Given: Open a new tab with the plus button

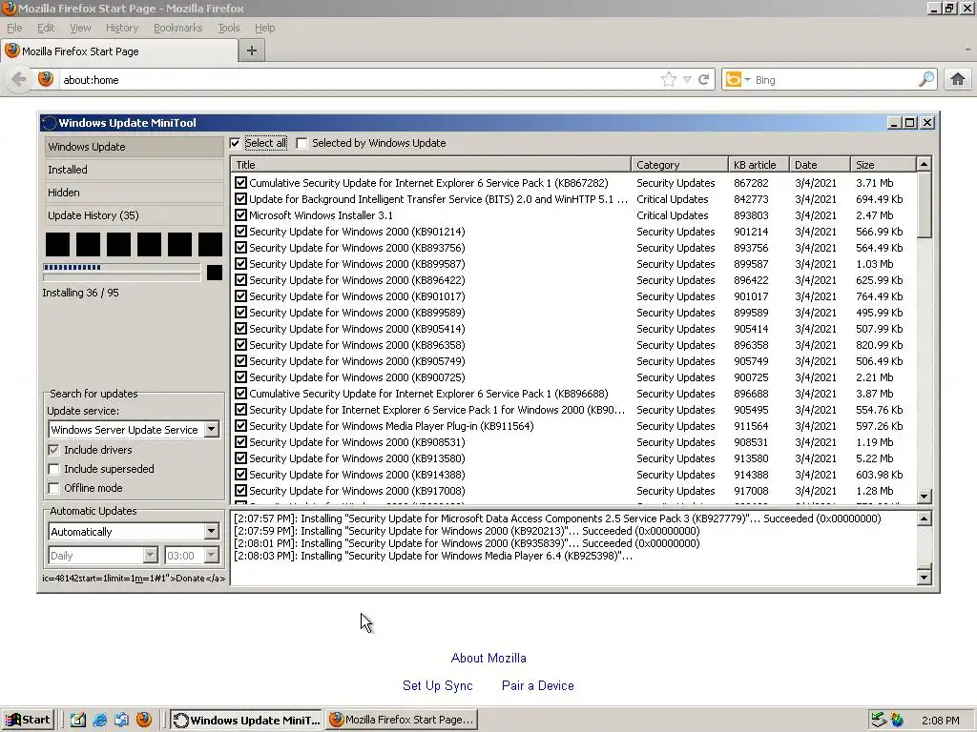Looking at the screenshot, I should pyautogui.click(x=252, y=51).
